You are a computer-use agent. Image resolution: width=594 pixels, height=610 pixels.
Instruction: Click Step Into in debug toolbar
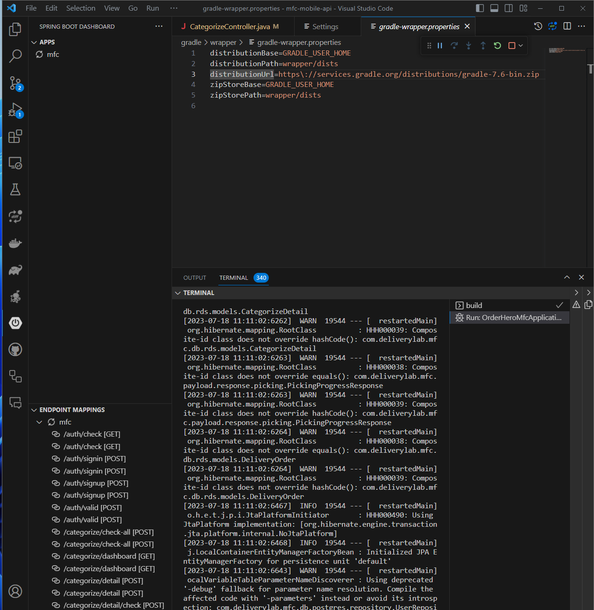tap(469, 45)
